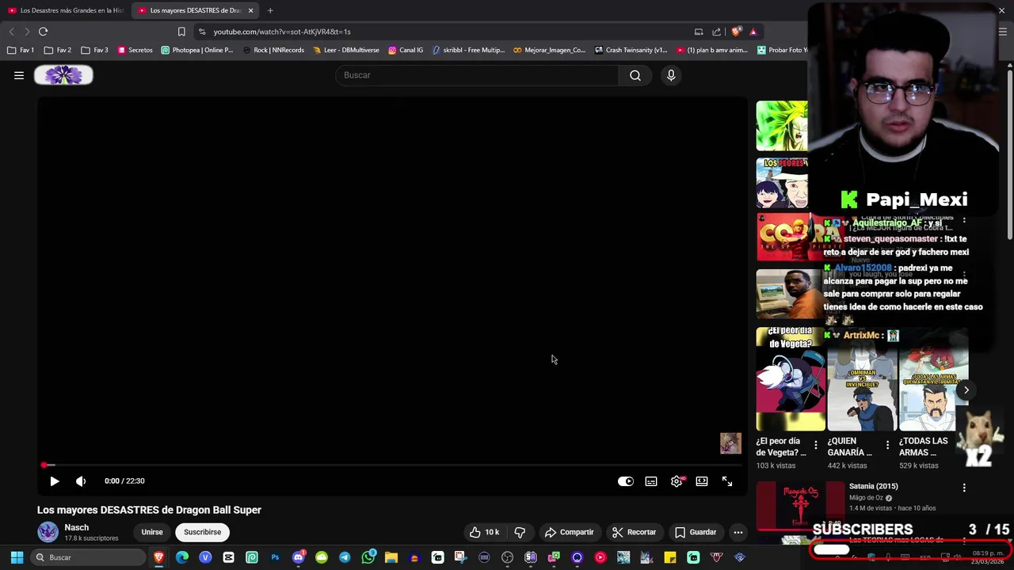Toggle subtitles on the player
This screenshot has width=1014, height=570.
(651, 481)
